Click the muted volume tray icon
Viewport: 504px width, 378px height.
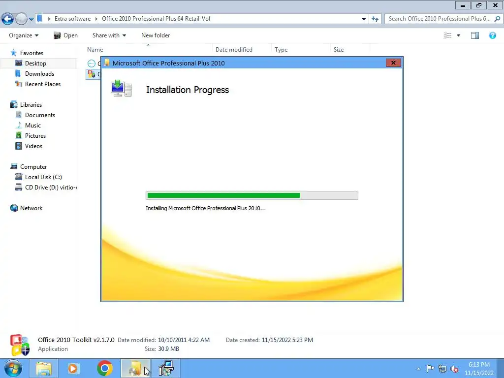click(454, 369)
